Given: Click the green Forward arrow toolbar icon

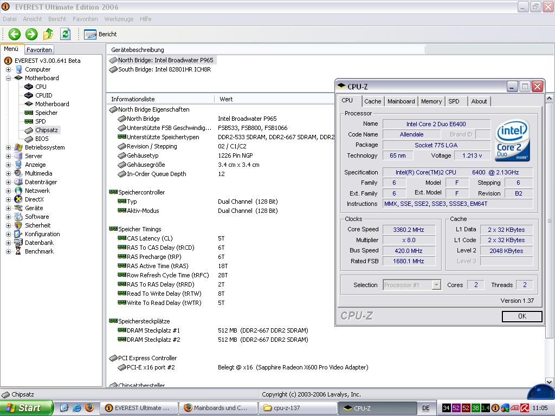Looking at the screenshot, I should click(31, 34).
